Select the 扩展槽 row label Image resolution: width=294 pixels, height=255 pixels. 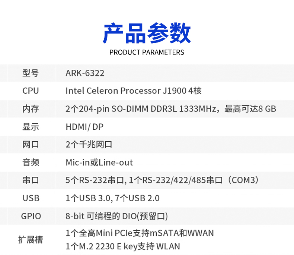coord(31,240)
